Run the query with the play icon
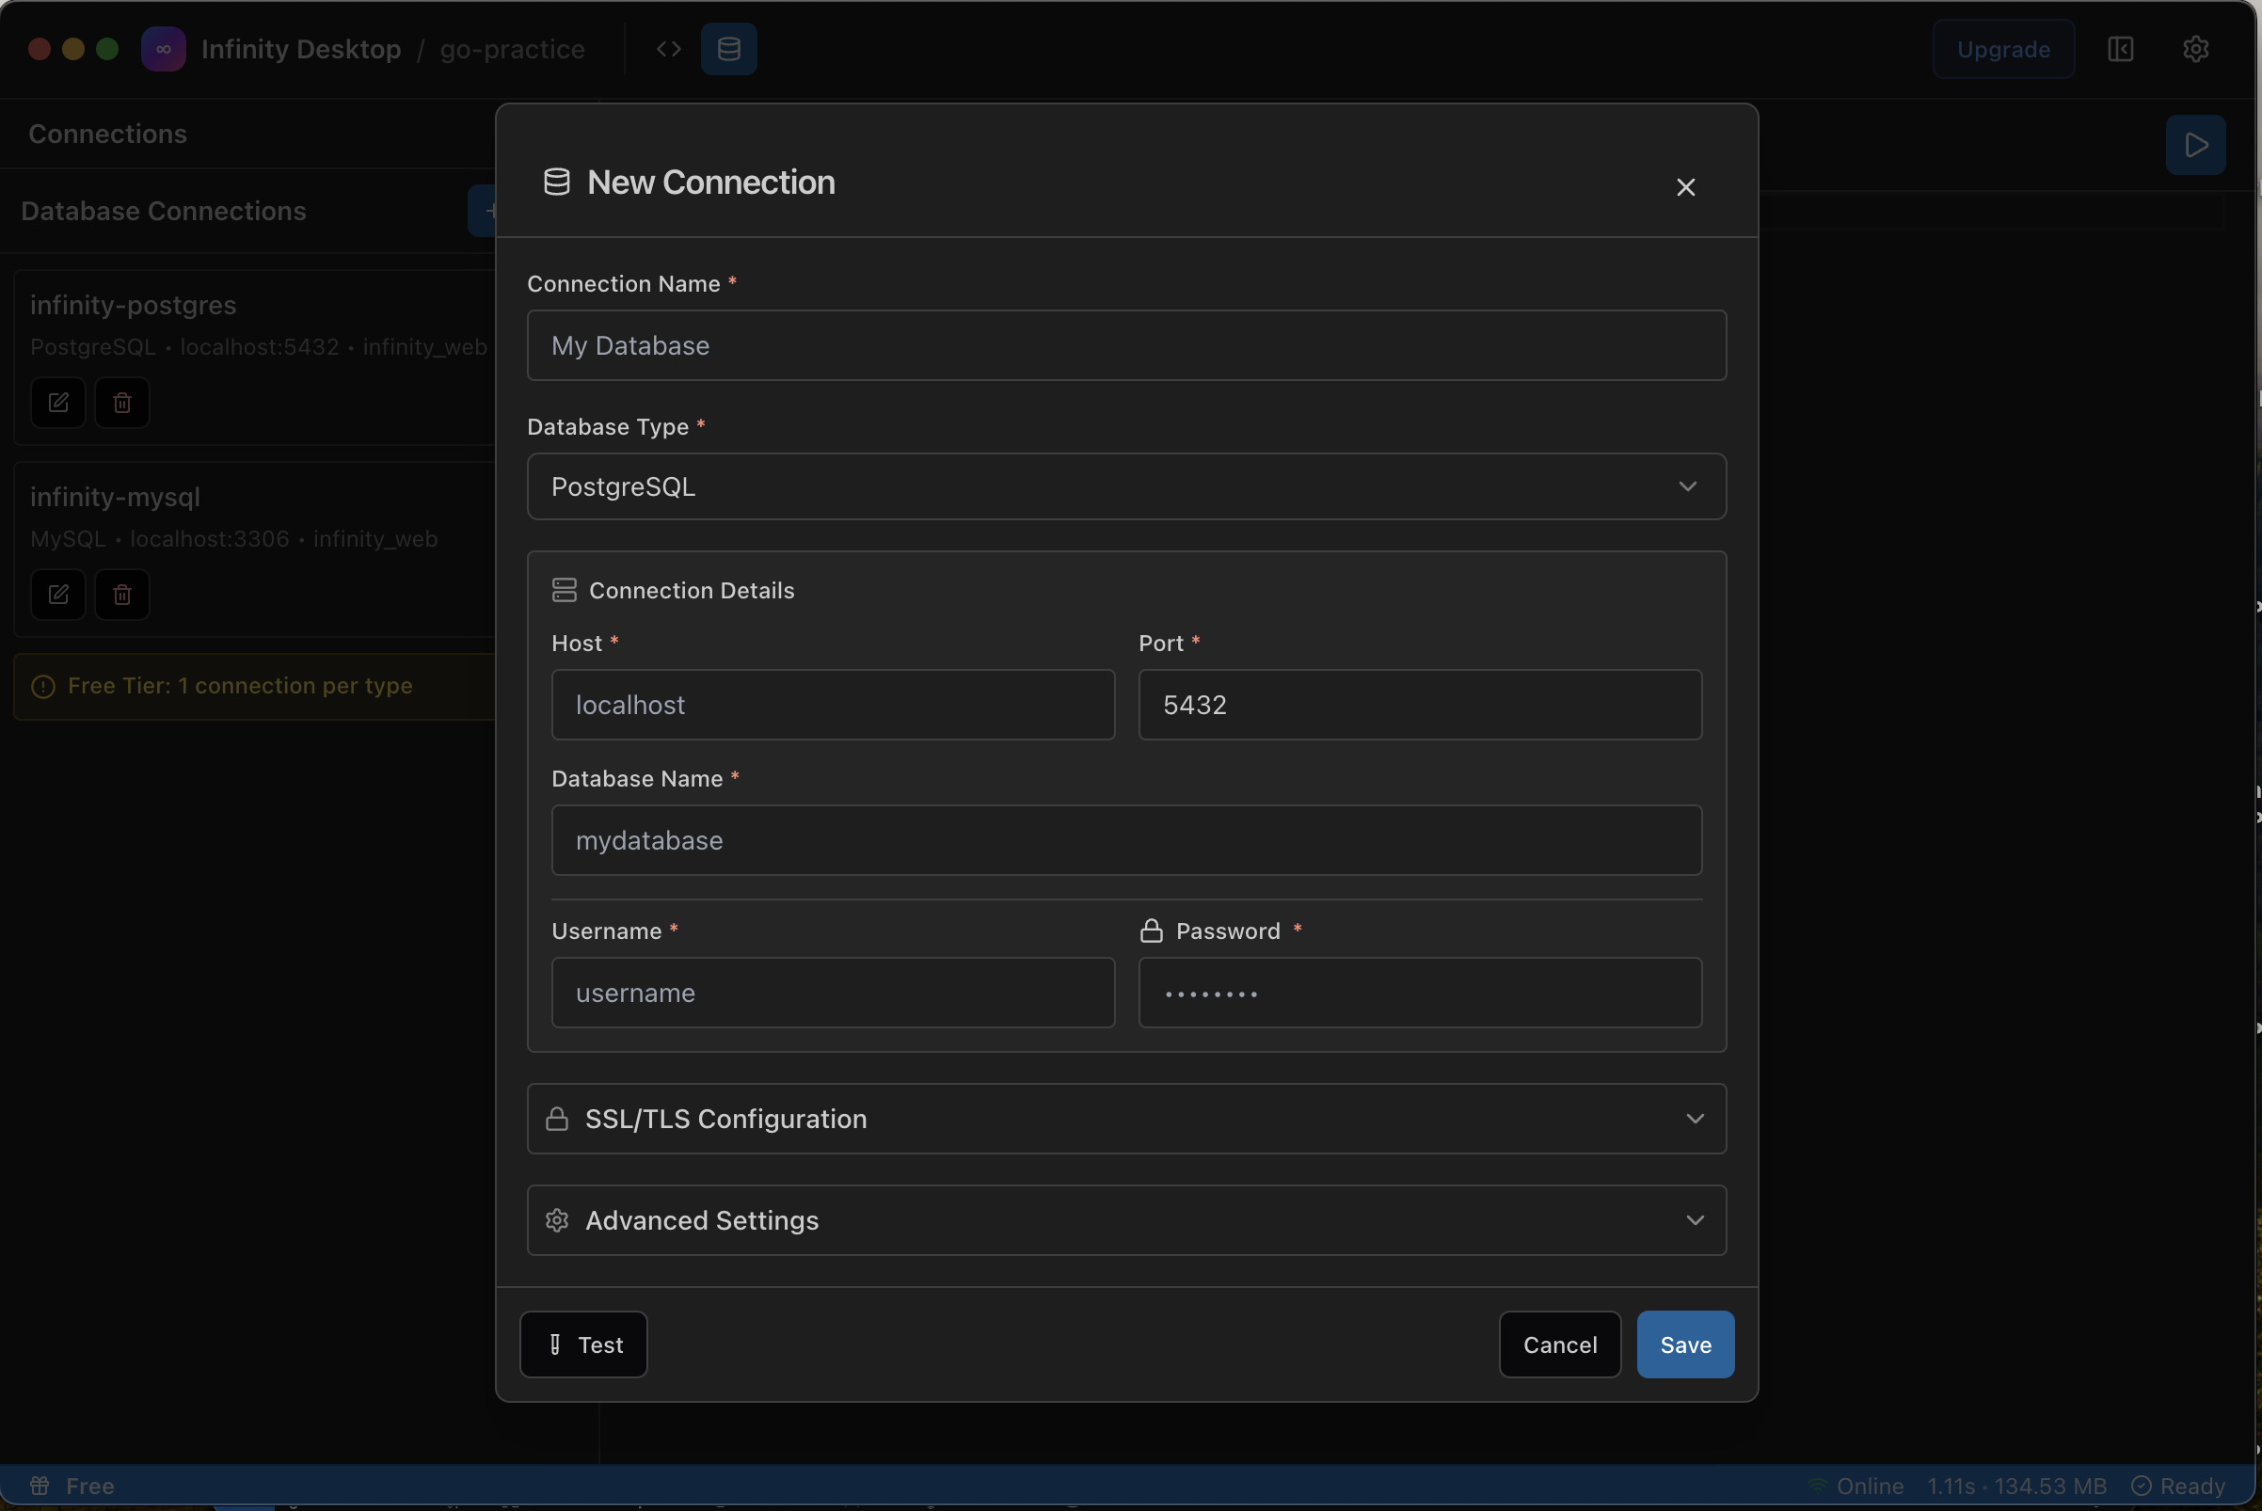Viewport: 2262px width, 1511px height. [2195, 146]
